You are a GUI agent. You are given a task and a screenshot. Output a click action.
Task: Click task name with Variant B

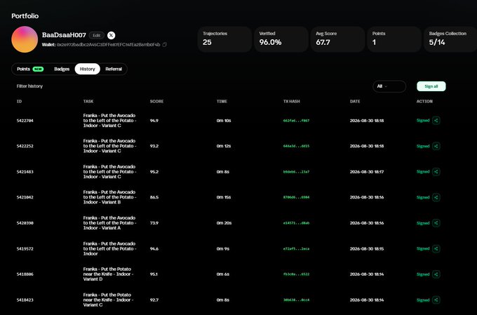click(109, 197)
